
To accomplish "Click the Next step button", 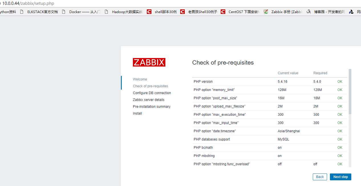I will (340, 177).
